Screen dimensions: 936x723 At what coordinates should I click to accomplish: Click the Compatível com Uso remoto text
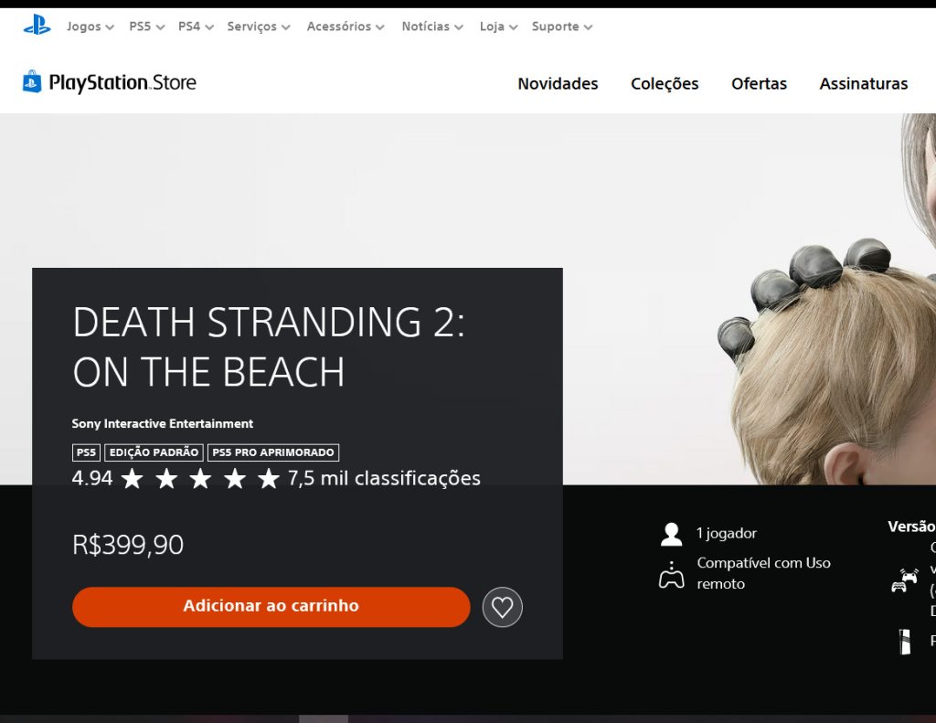click(763, 573)
